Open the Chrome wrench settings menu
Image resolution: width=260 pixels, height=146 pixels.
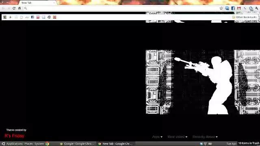(257, 8)
